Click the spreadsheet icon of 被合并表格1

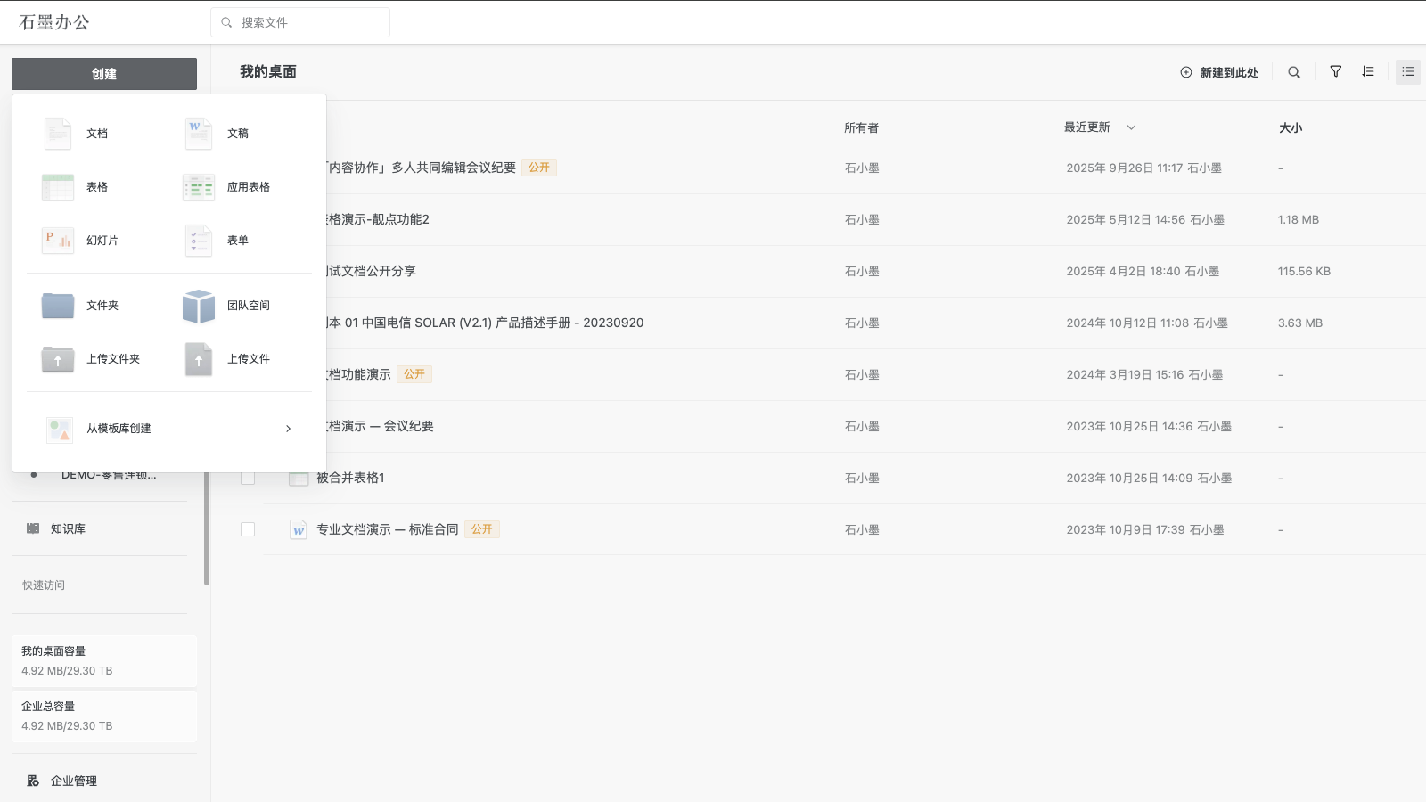(299, 478)
